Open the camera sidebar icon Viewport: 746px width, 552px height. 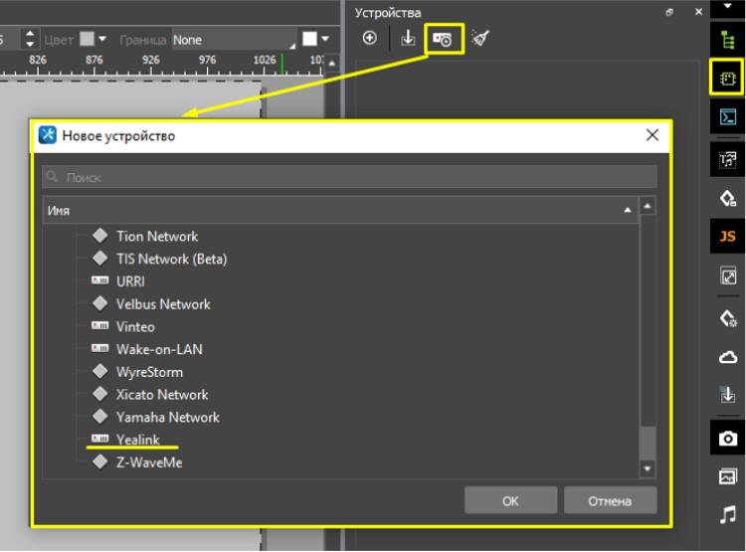[727, 438]
